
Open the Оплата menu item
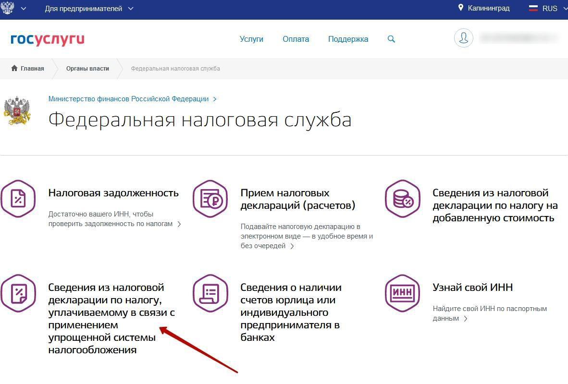(x=296, y=39)
